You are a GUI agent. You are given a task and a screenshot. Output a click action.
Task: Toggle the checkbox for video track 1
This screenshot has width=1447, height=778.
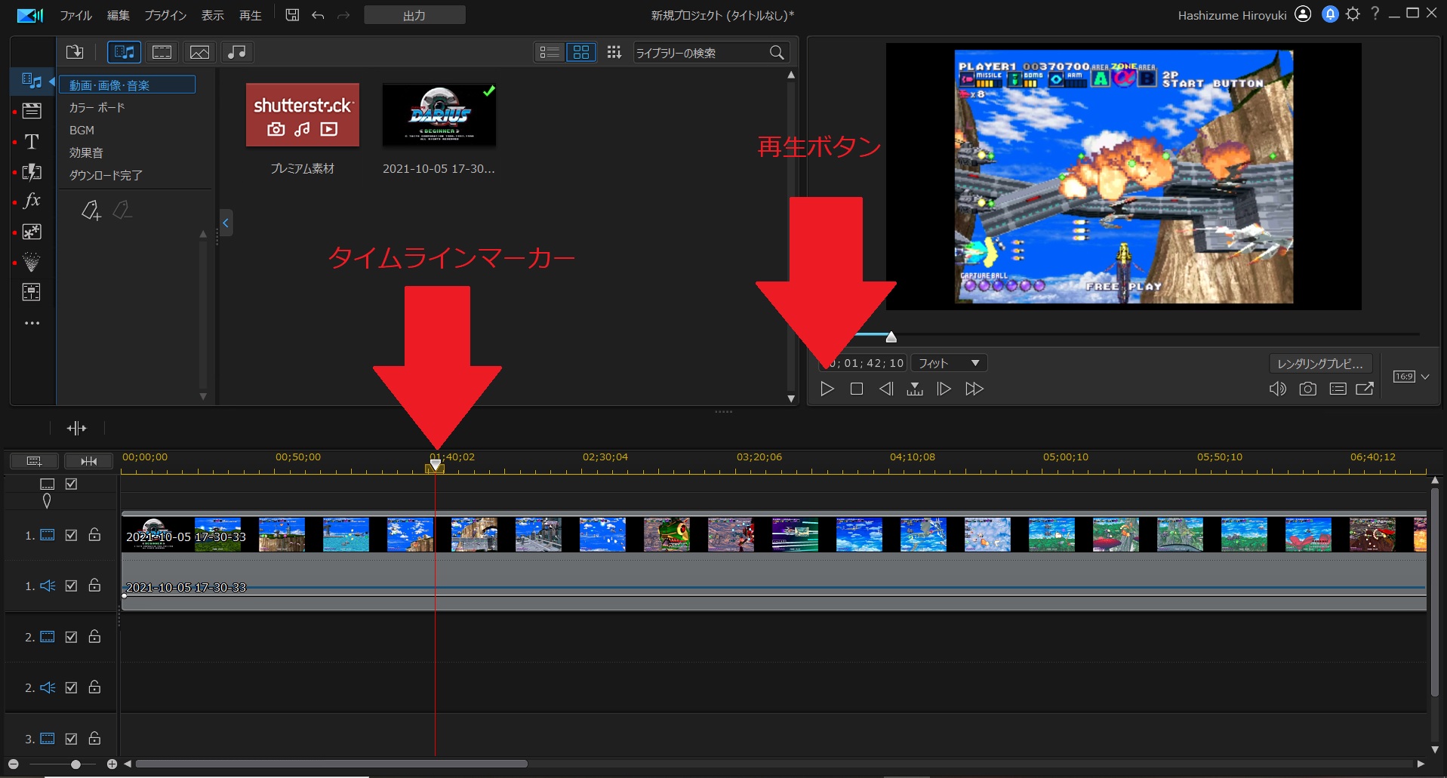[x=71, y=535]
